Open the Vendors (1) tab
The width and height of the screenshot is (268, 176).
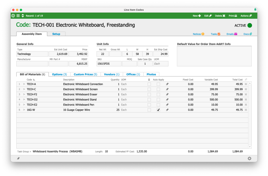click(111, 74)
